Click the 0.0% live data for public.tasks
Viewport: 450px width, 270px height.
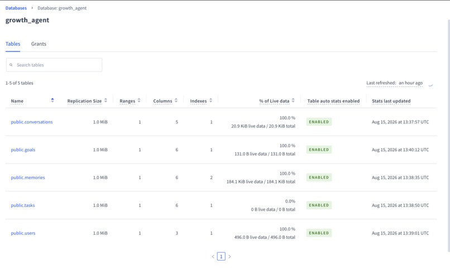pyautogui.click(x=290, y=201)
